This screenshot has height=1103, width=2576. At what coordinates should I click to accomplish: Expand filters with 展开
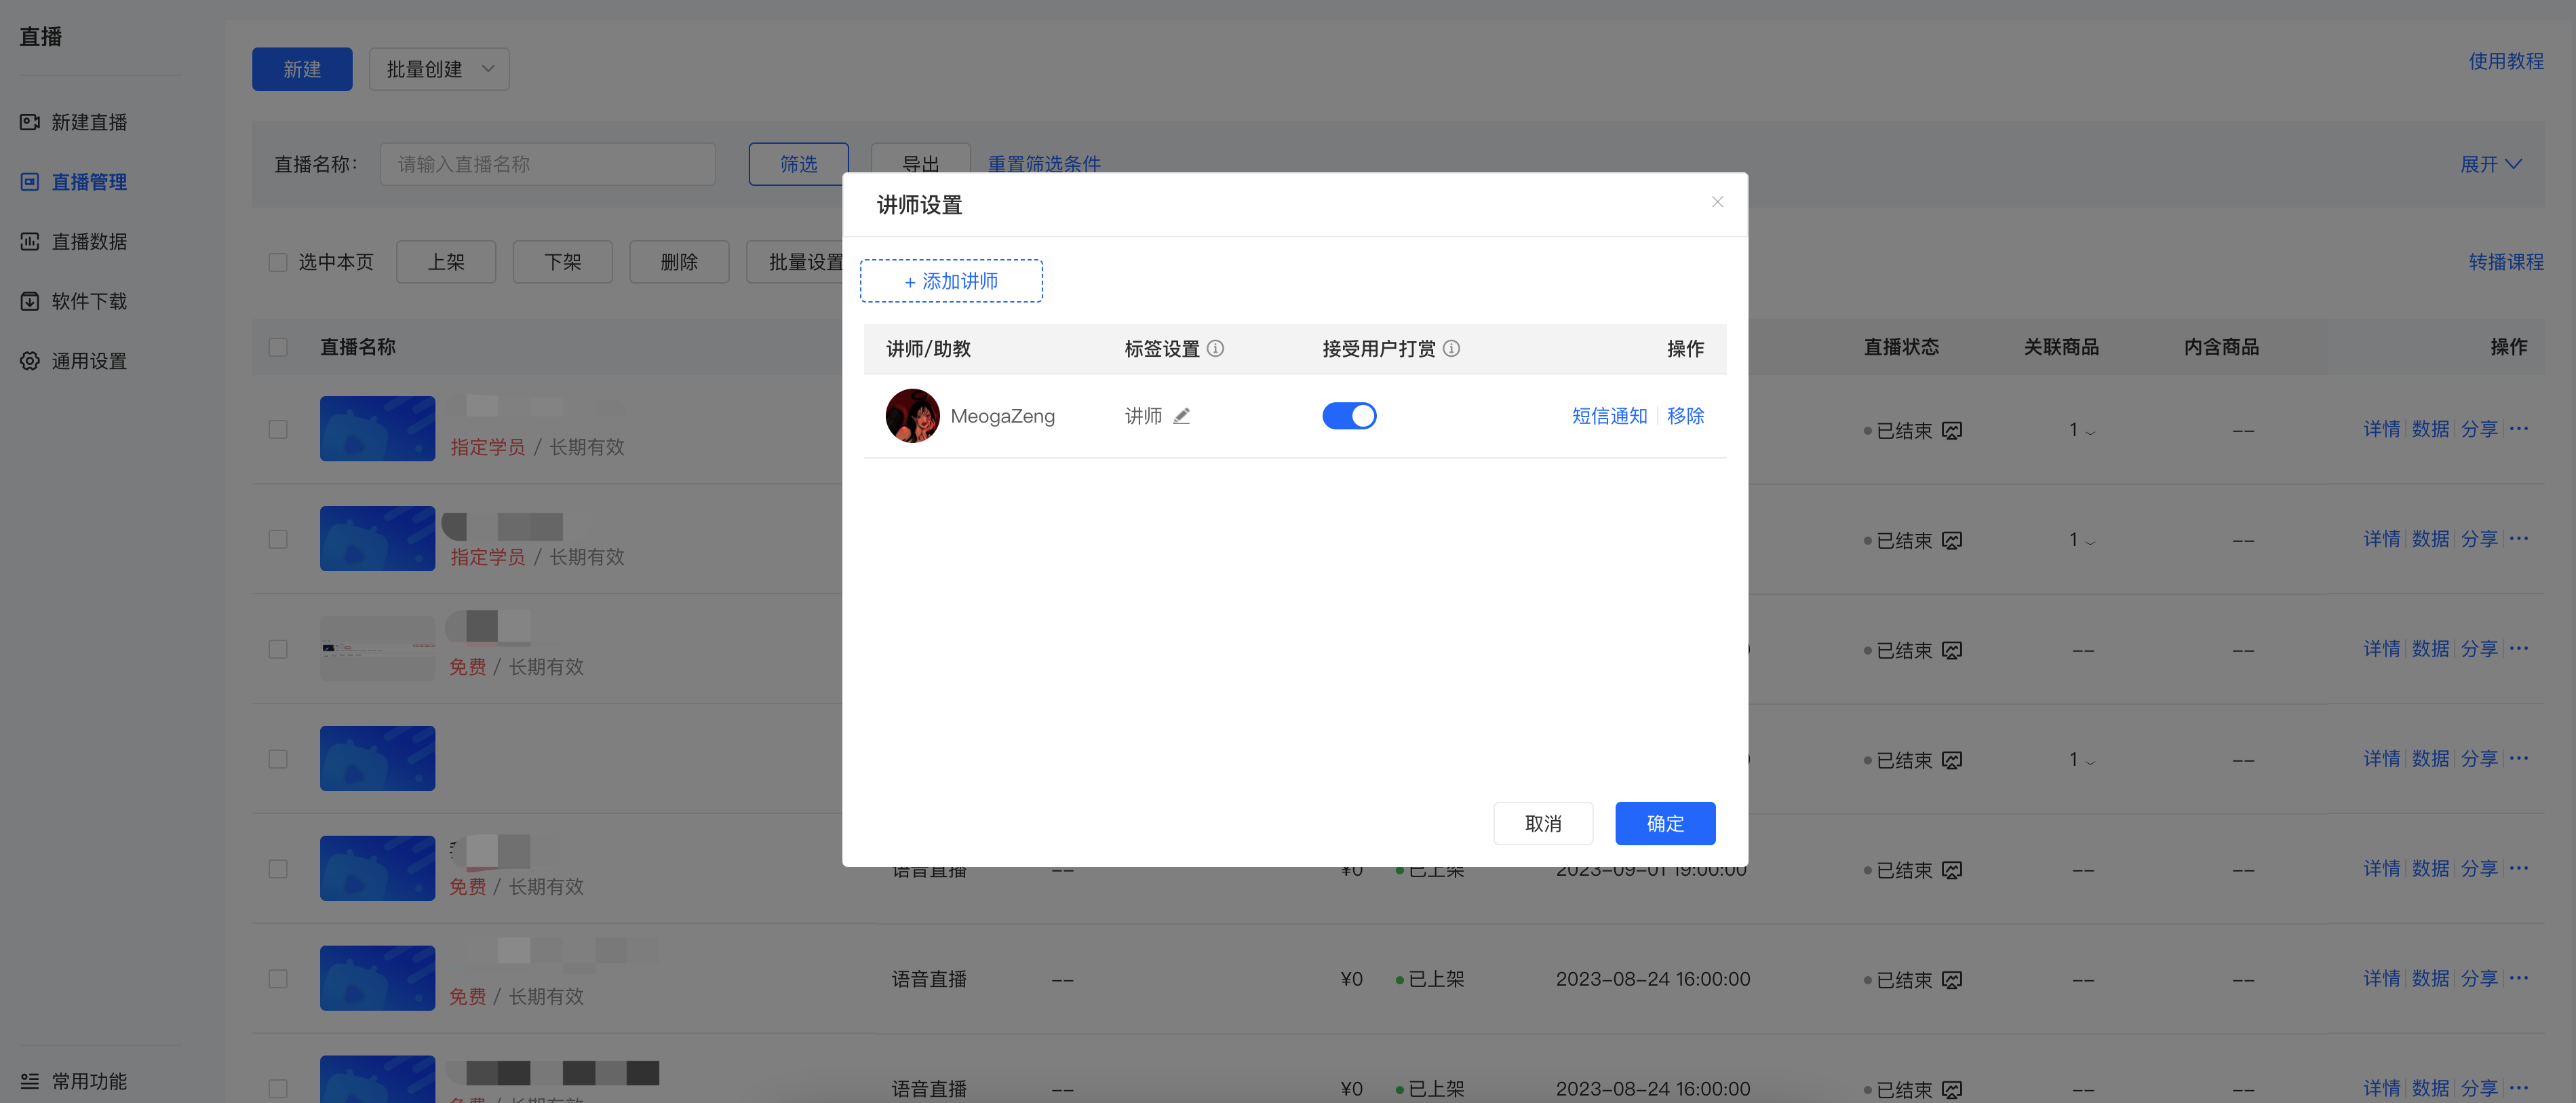pos(2491,164)
